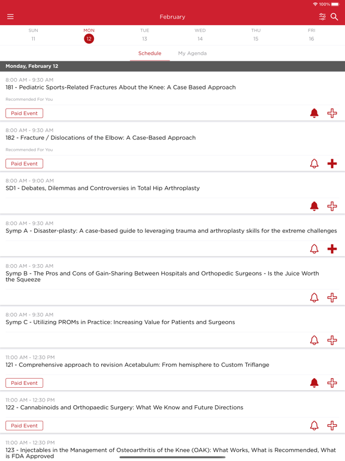Click filled plus icon for Symp A

coord(332,249)
